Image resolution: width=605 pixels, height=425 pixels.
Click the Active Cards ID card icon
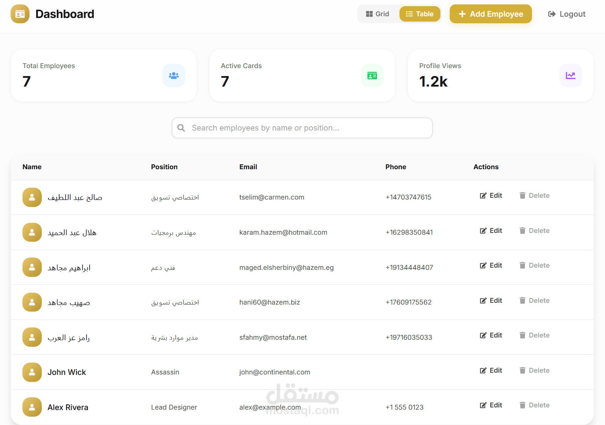[372, 76]
